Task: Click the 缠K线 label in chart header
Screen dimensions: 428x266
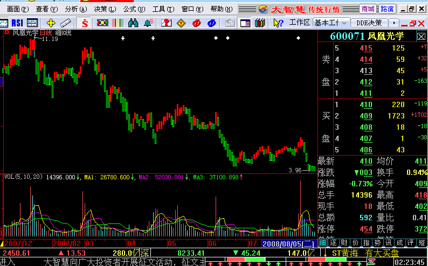Action: (x=63, y=33)
